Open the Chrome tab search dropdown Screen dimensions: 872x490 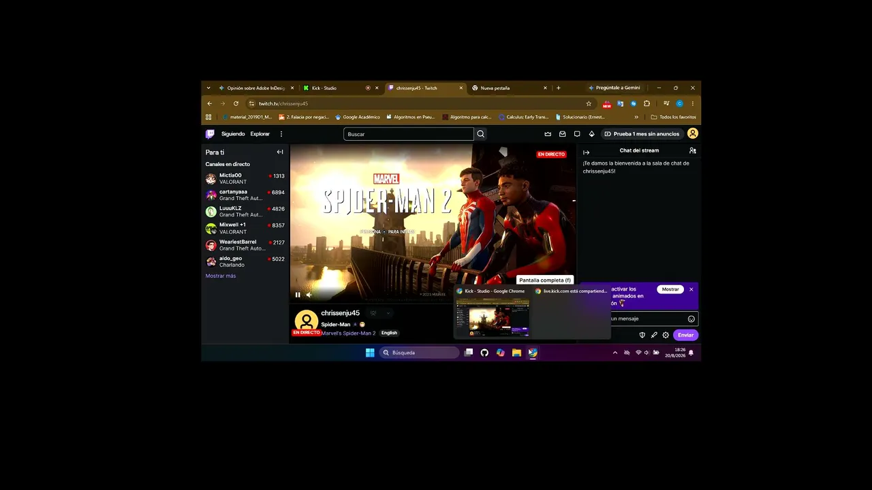click(208, 88)
